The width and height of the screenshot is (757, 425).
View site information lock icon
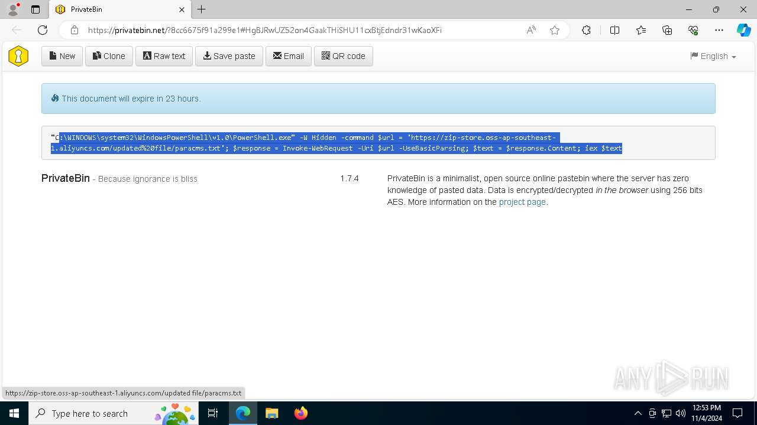pos(74,30)
